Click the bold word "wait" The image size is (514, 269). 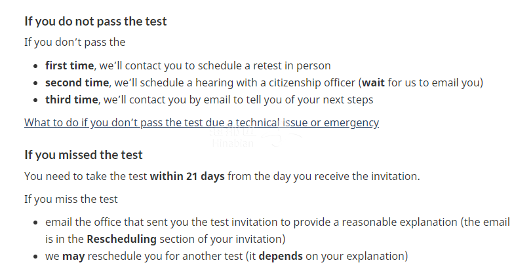tap(373, 82)
